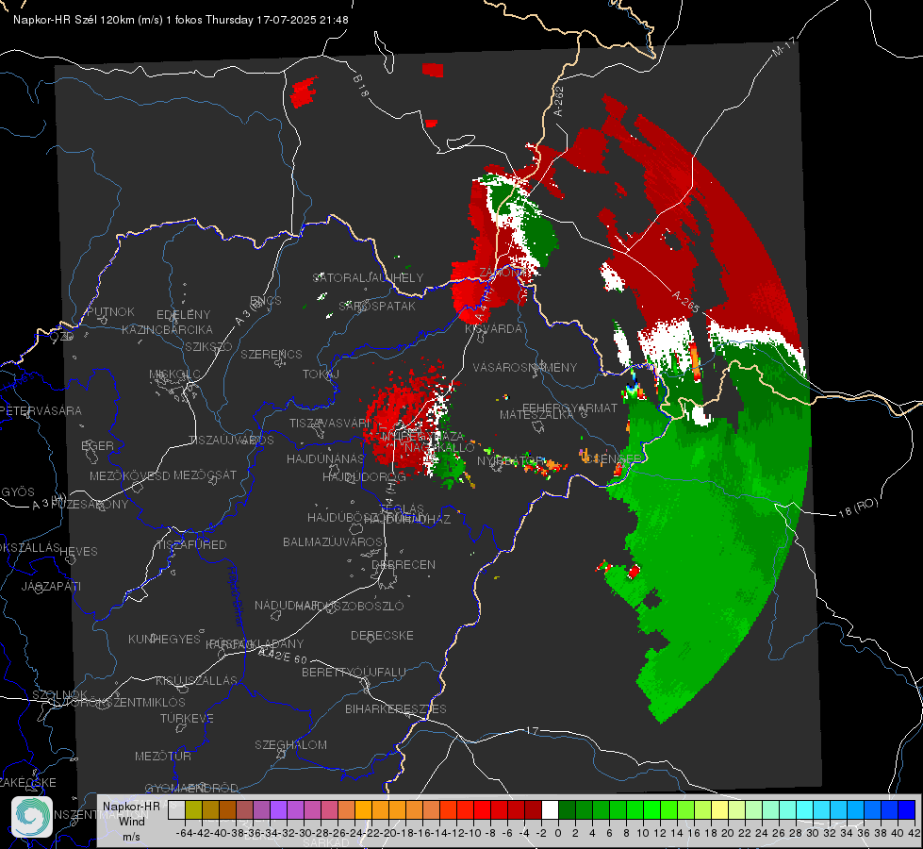Click the HAJDÚNÁNÁS town label
923x849 pixels.
coord(325,458)
